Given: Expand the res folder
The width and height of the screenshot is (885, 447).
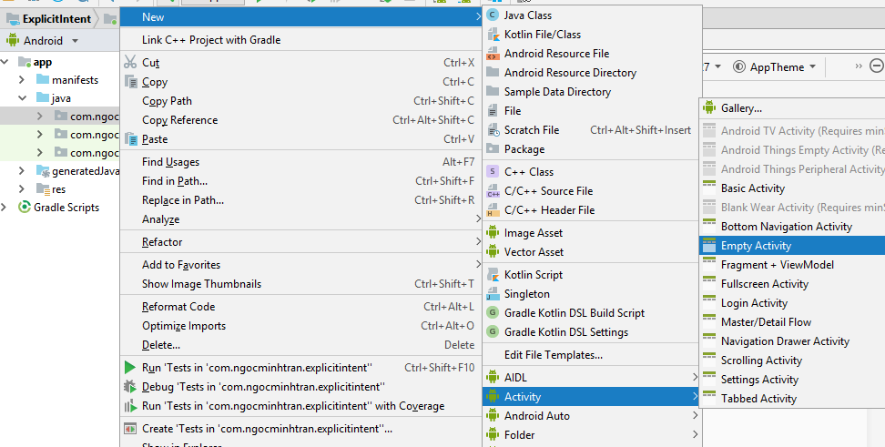Looking at the screenshot, I should tap(22, 188).
